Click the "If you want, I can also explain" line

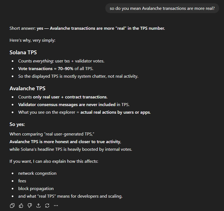tap(54, 161)
